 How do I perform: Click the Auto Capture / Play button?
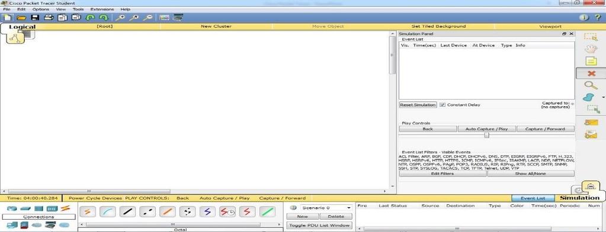pyautogui.click(x=486, y=129)
